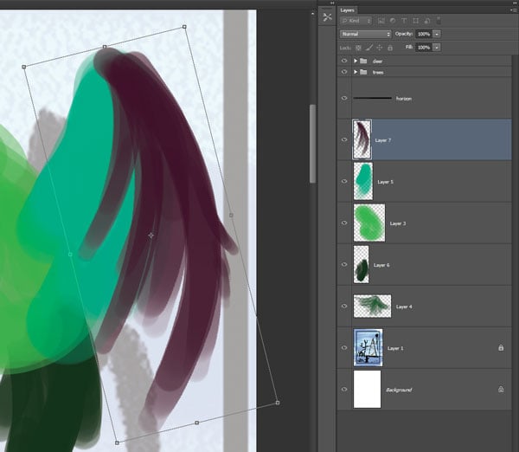
Task: Expand the trees layer group
Action: click(356, 74)
